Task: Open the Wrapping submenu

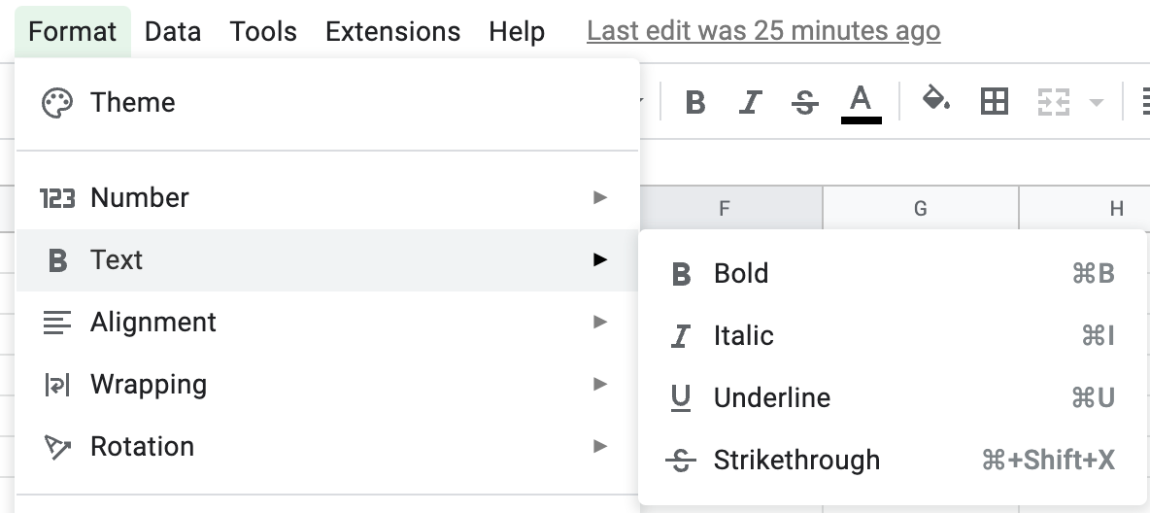Action: [327, 385]
